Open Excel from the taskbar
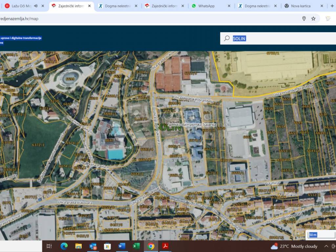The image size is (336, 252). coord(136,246)
